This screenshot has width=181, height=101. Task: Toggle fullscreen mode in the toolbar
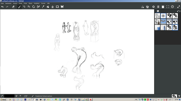point(168,7)
